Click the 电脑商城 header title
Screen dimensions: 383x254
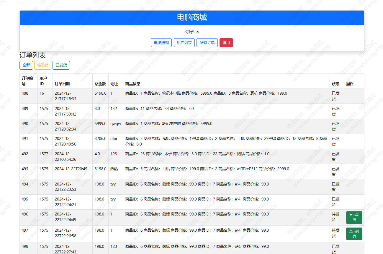[192, 17]
